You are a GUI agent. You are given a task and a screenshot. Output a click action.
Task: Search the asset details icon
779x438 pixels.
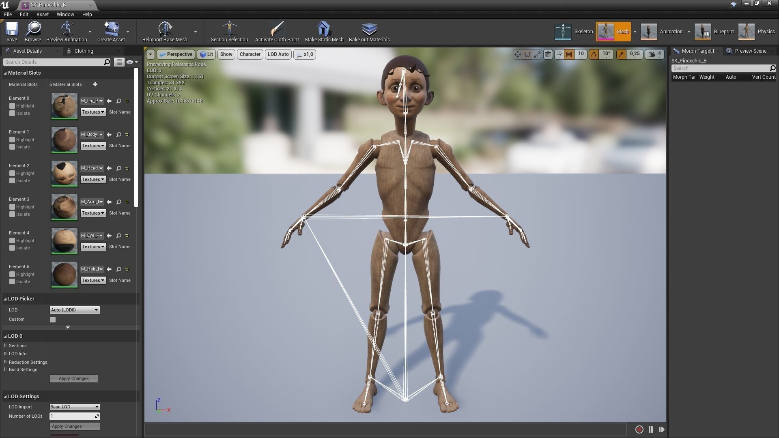pos(107,62)
